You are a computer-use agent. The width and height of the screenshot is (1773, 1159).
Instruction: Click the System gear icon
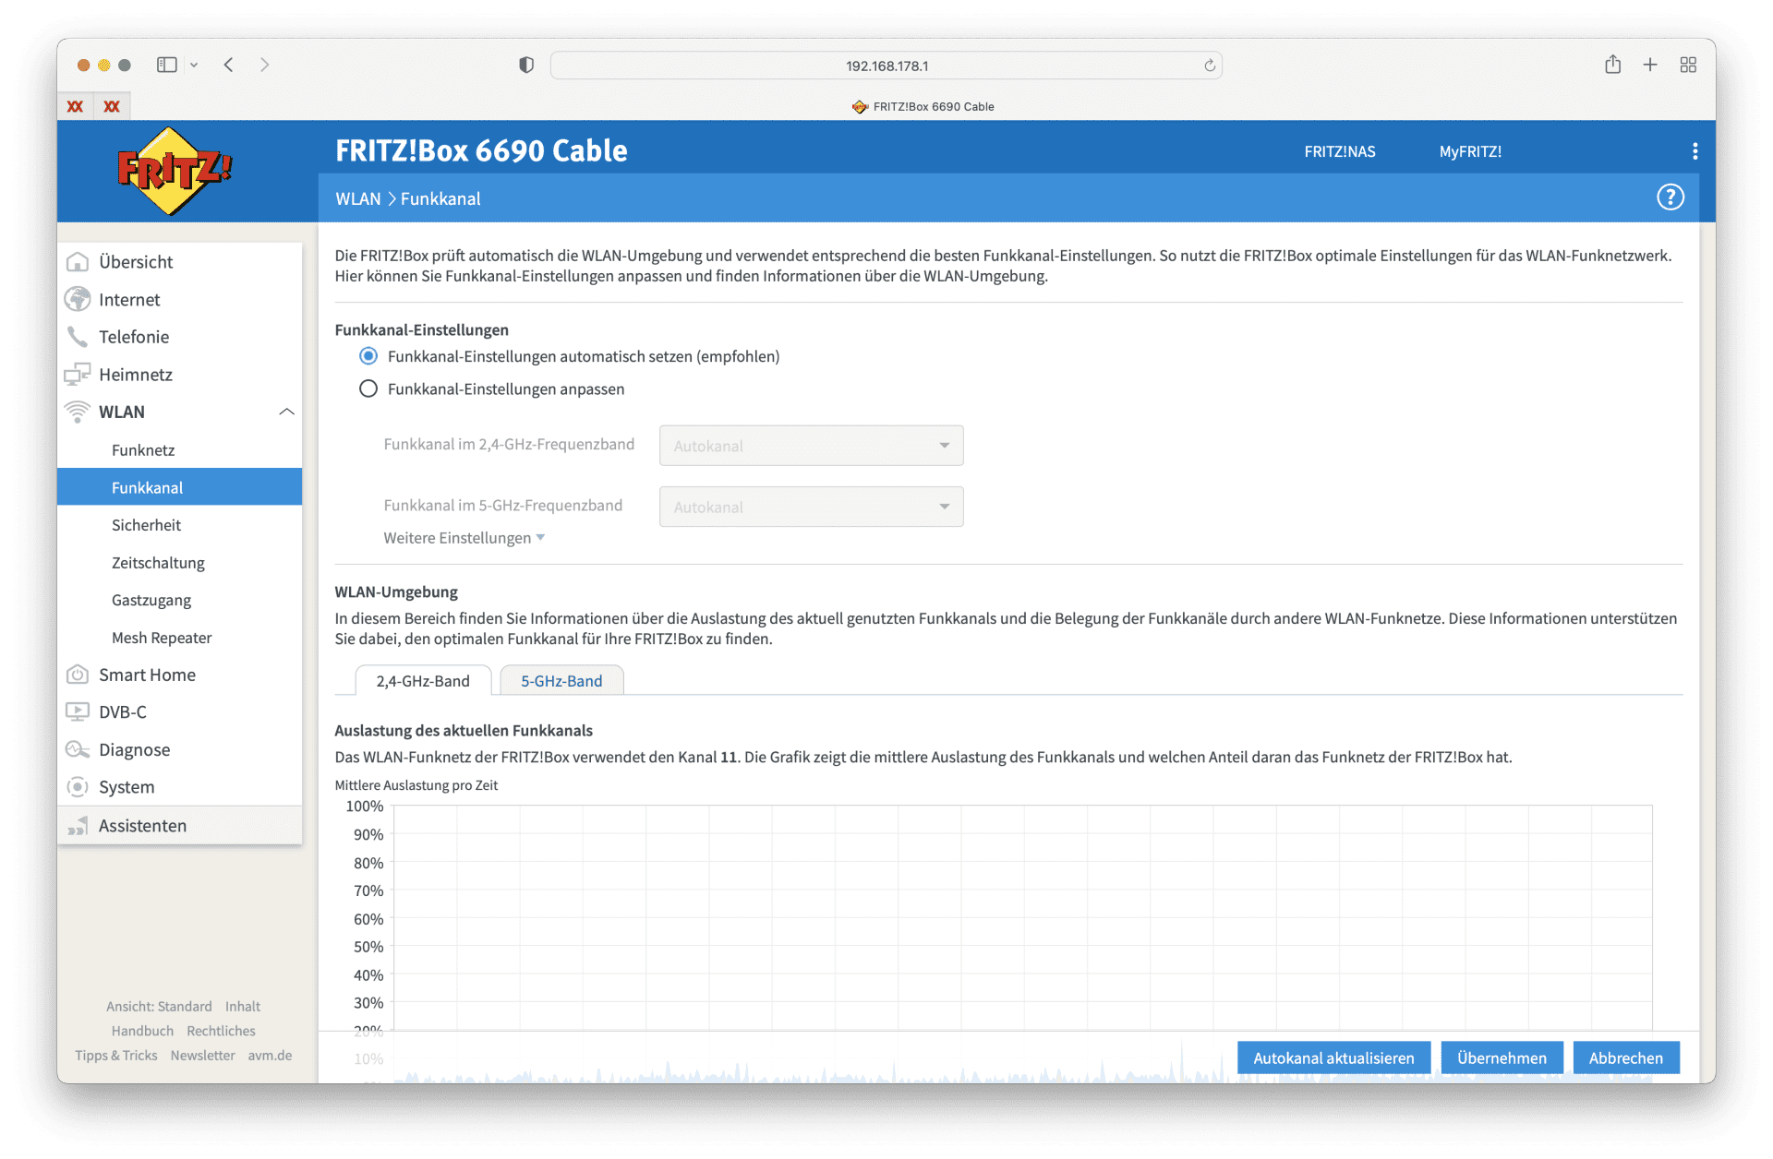click(78, 787)
